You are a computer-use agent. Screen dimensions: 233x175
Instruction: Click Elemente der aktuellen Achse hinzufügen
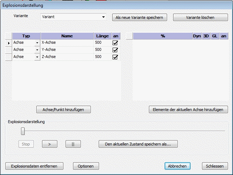coord(188,110)
